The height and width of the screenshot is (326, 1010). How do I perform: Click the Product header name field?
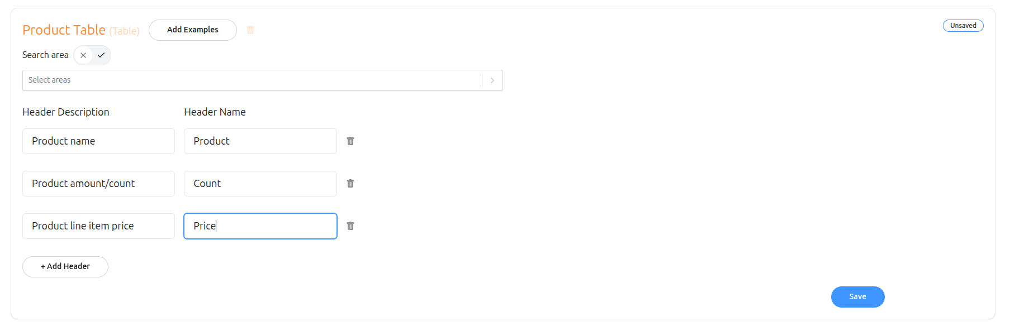click(x=260, y=141)
